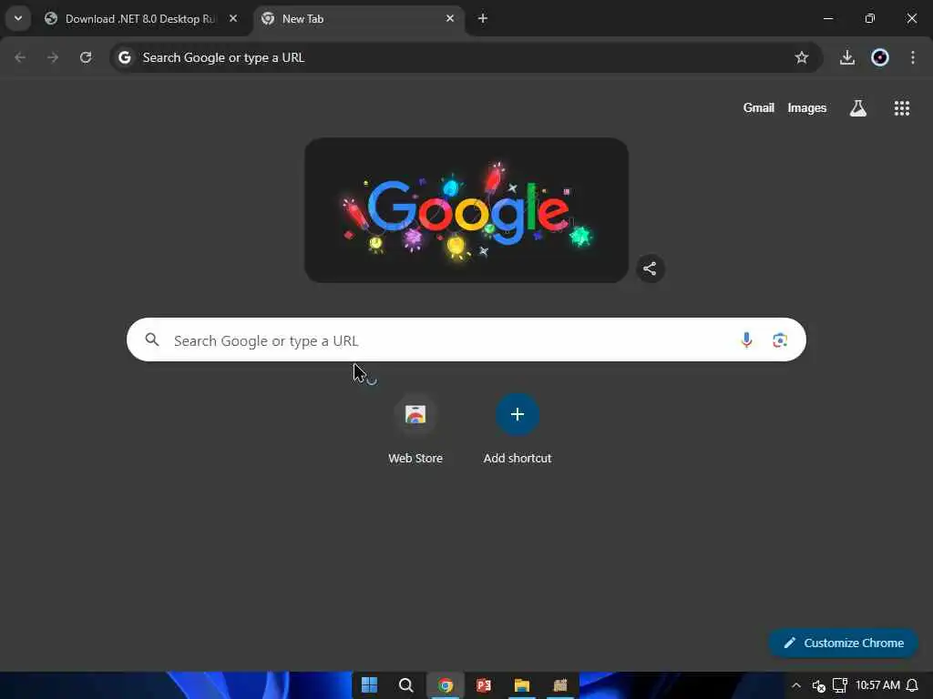933x699 pixels.
Task: Bookmark this tab with star icon
Action: pos(802,57)
